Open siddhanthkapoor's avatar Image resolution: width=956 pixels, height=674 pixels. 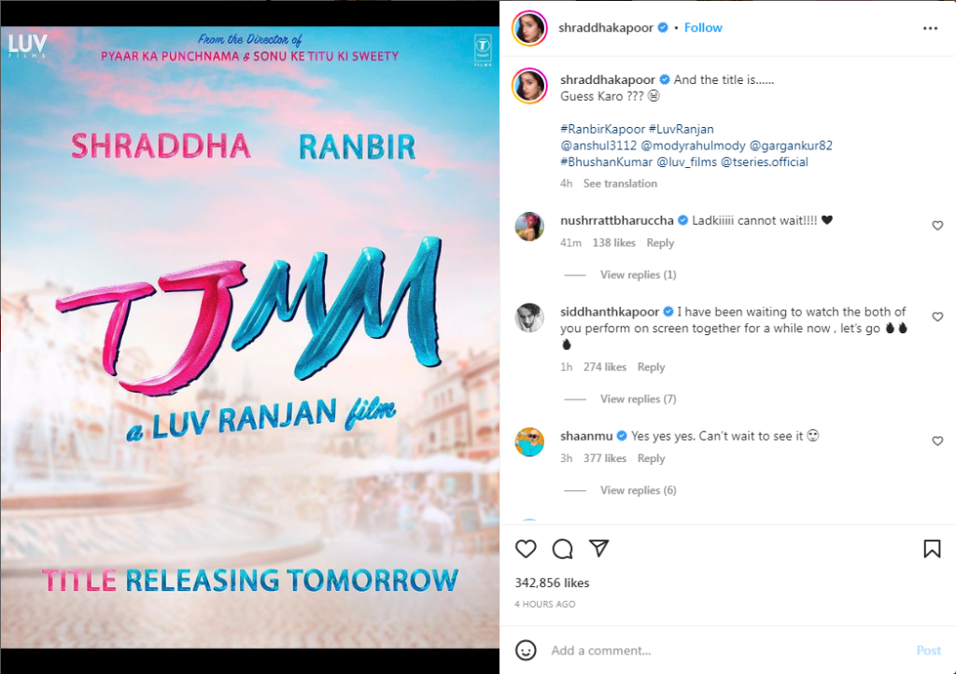(x=529, y=317)
